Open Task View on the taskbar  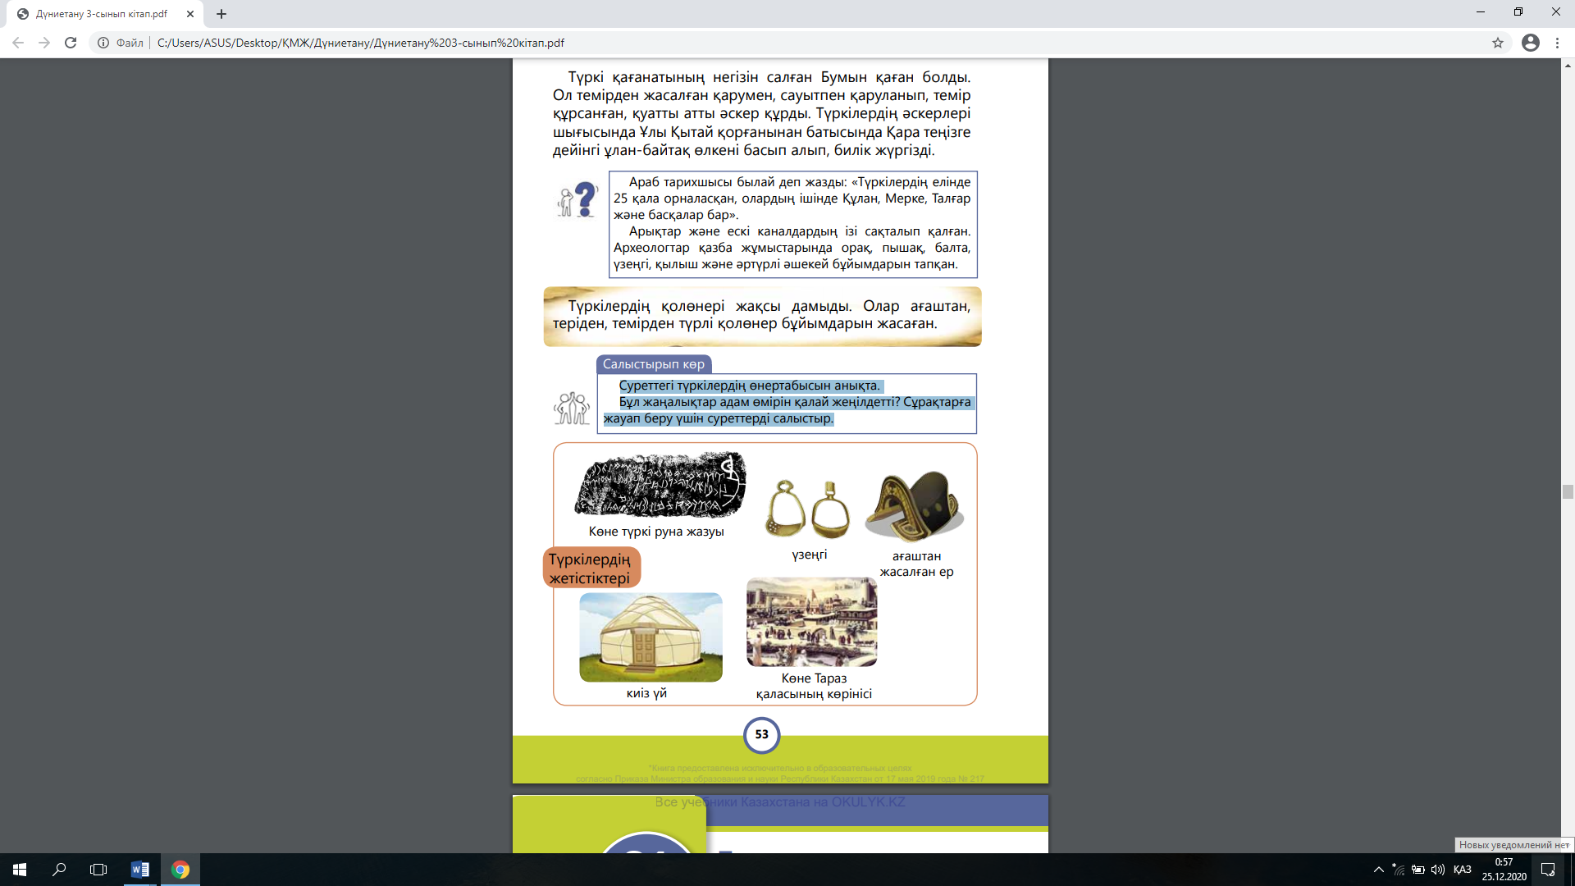tap(98, 870)
